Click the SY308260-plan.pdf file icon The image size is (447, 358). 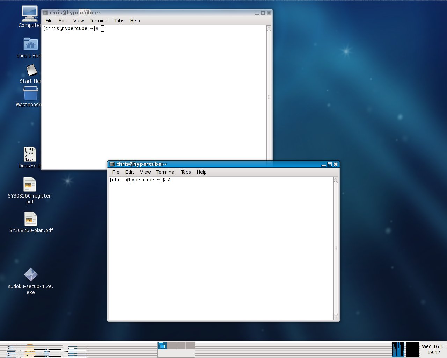(30, 219)
